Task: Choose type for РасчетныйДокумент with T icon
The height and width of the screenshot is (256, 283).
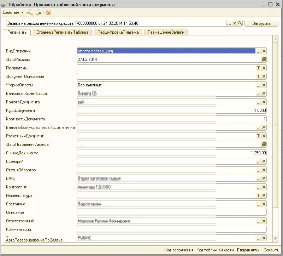Action: [259, 136]
